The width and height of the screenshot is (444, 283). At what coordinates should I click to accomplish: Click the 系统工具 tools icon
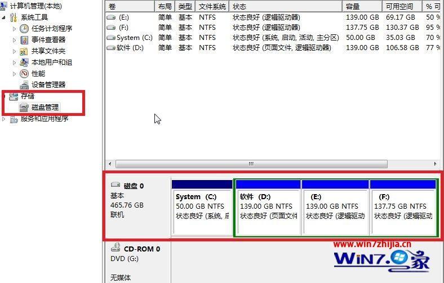[x=14, y=17]
